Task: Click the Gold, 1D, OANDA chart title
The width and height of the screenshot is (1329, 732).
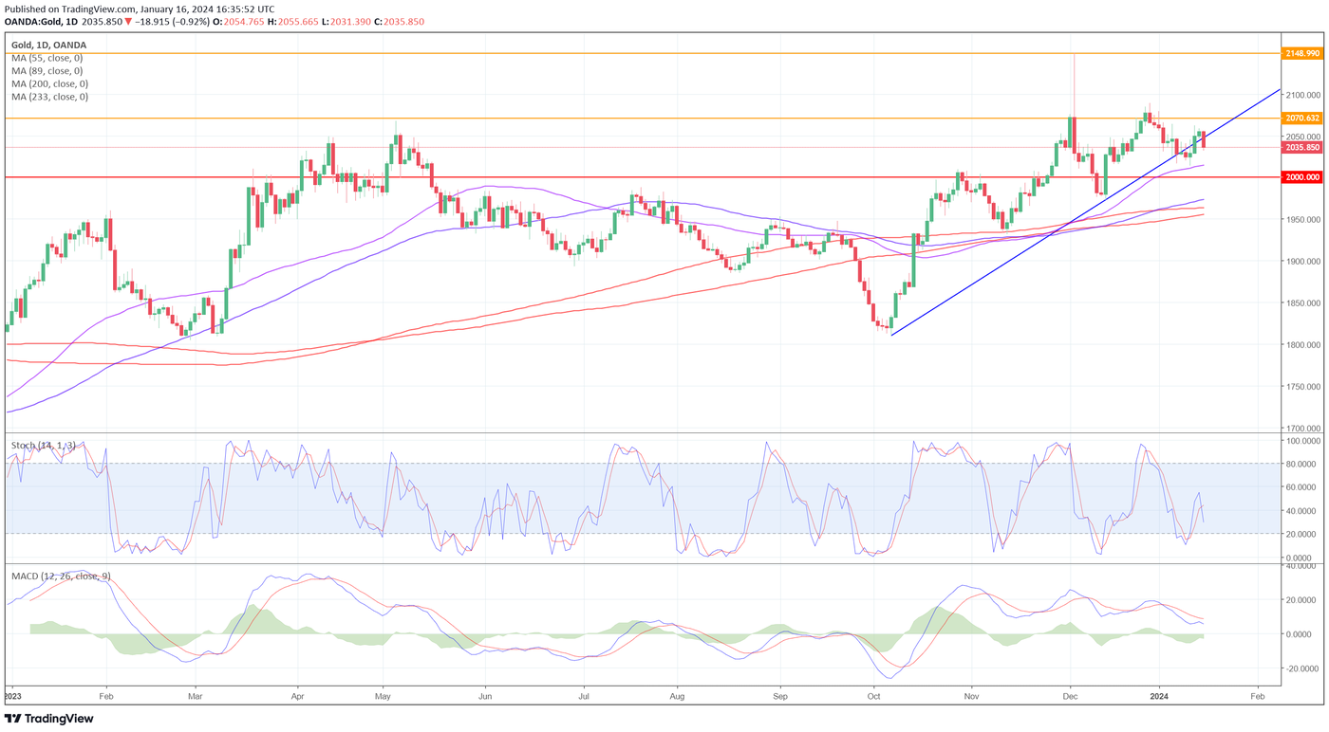Action: point(49,45)
